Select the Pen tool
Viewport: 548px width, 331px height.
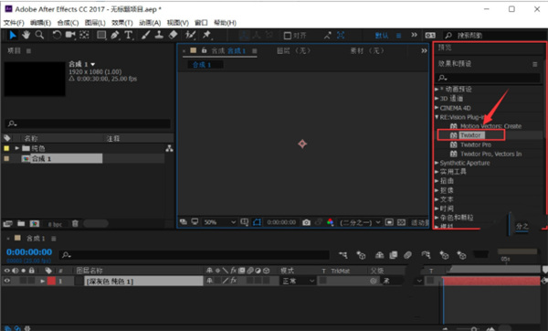115,35
